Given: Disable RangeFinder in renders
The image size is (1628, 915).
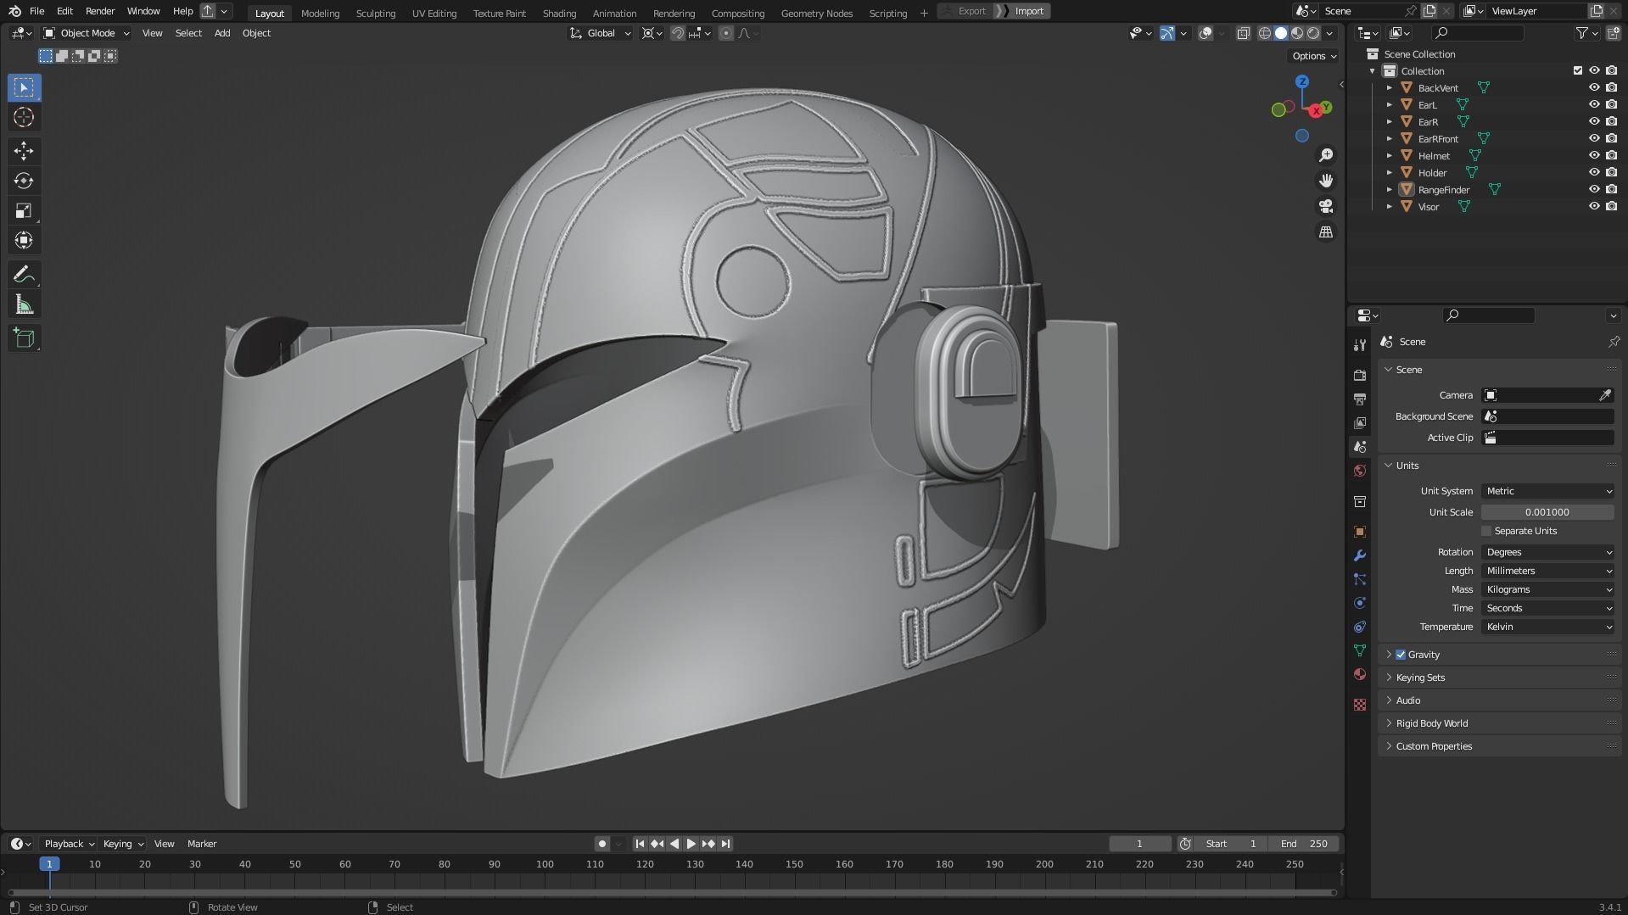Looking at the screenshot, I should click(1611, 189).
